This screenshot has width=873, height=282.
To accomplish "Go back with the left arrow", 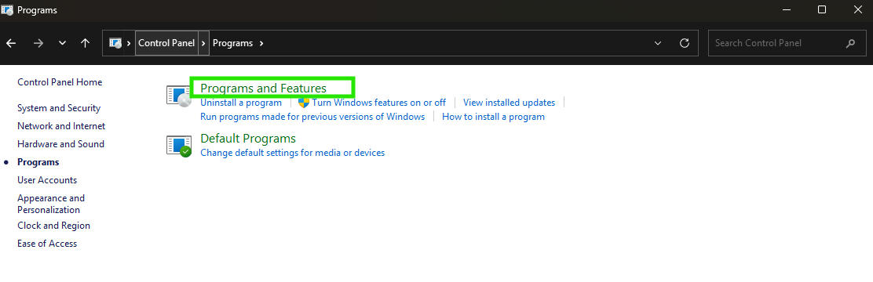I will click(x=11, y=43).
